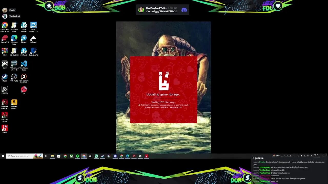Switch to Spotify on the taskbar
This screenshot has height=184, width=328.
(78, 156)
